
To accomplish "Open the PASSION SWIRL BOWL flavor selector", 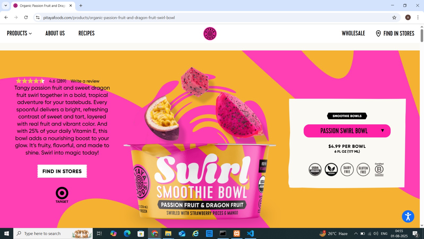I will coord(347,131).
